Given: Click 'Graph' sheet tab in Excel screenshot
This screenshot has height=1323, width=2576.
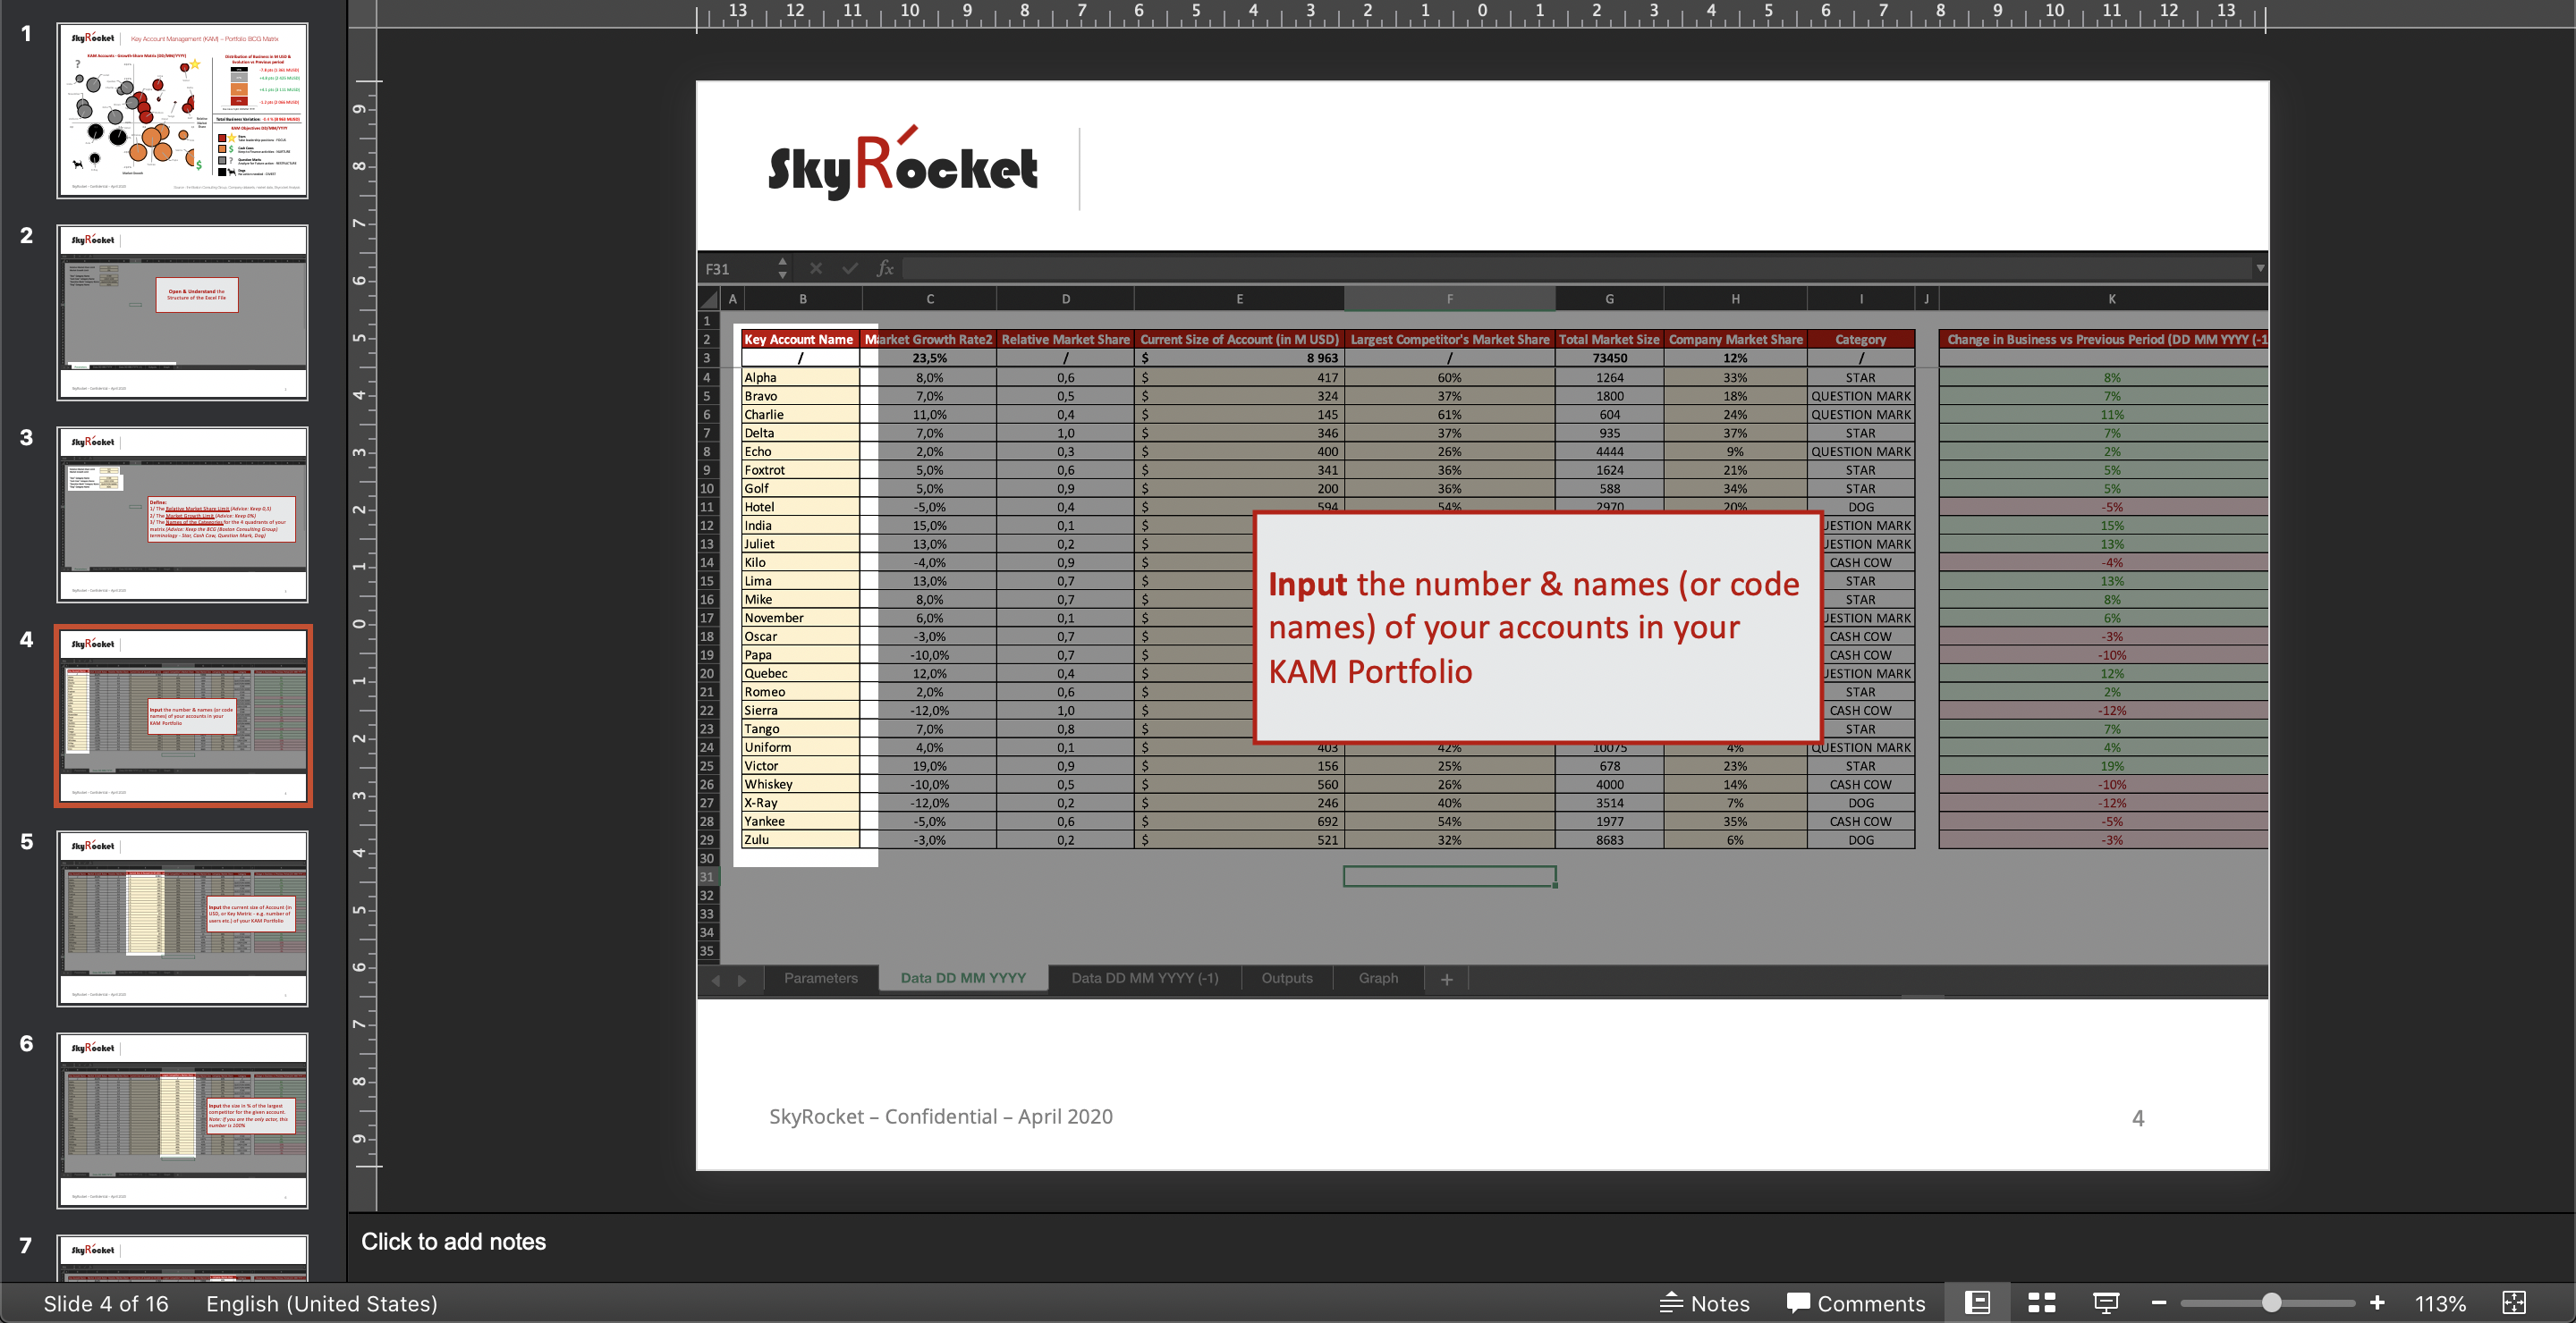Looking at the screenshot, I should click(1378, 978).
